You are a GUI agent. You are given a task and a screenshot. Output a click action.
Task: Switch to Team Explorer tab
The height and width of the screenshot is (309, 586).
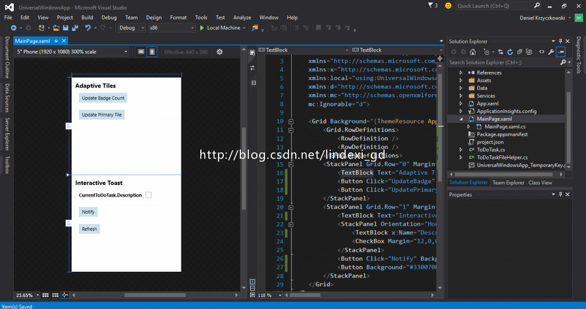point(508,183)
